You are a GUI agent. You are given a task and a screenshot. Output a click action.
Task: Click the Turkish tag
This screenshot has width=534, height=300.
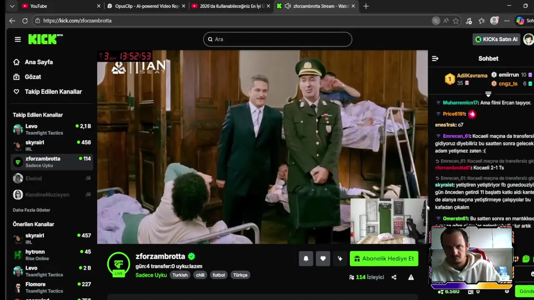tap(180, 275)
